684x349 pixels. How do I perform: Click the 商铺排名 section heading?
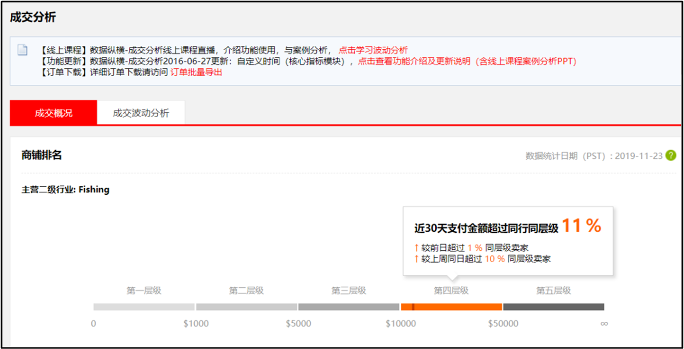[42, 155]
